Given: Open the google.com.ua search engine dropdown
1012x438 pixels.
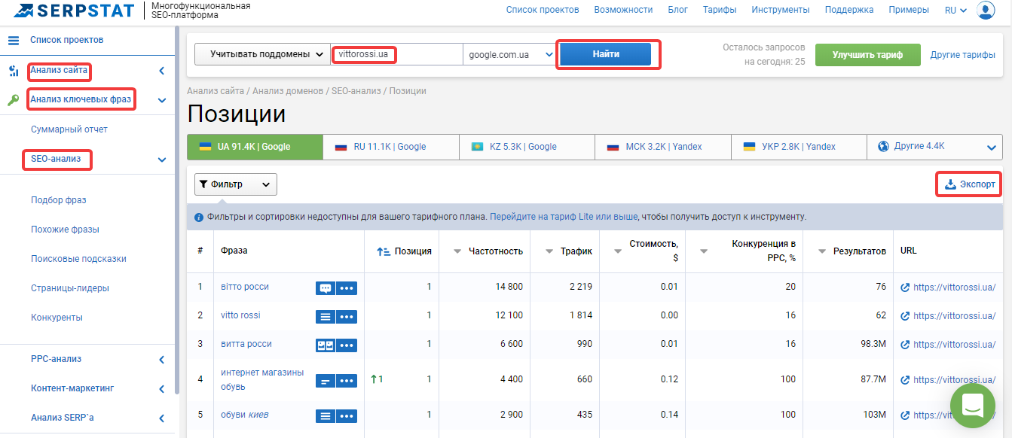Looking at the screenshot, I should click(x=509, y=54).
